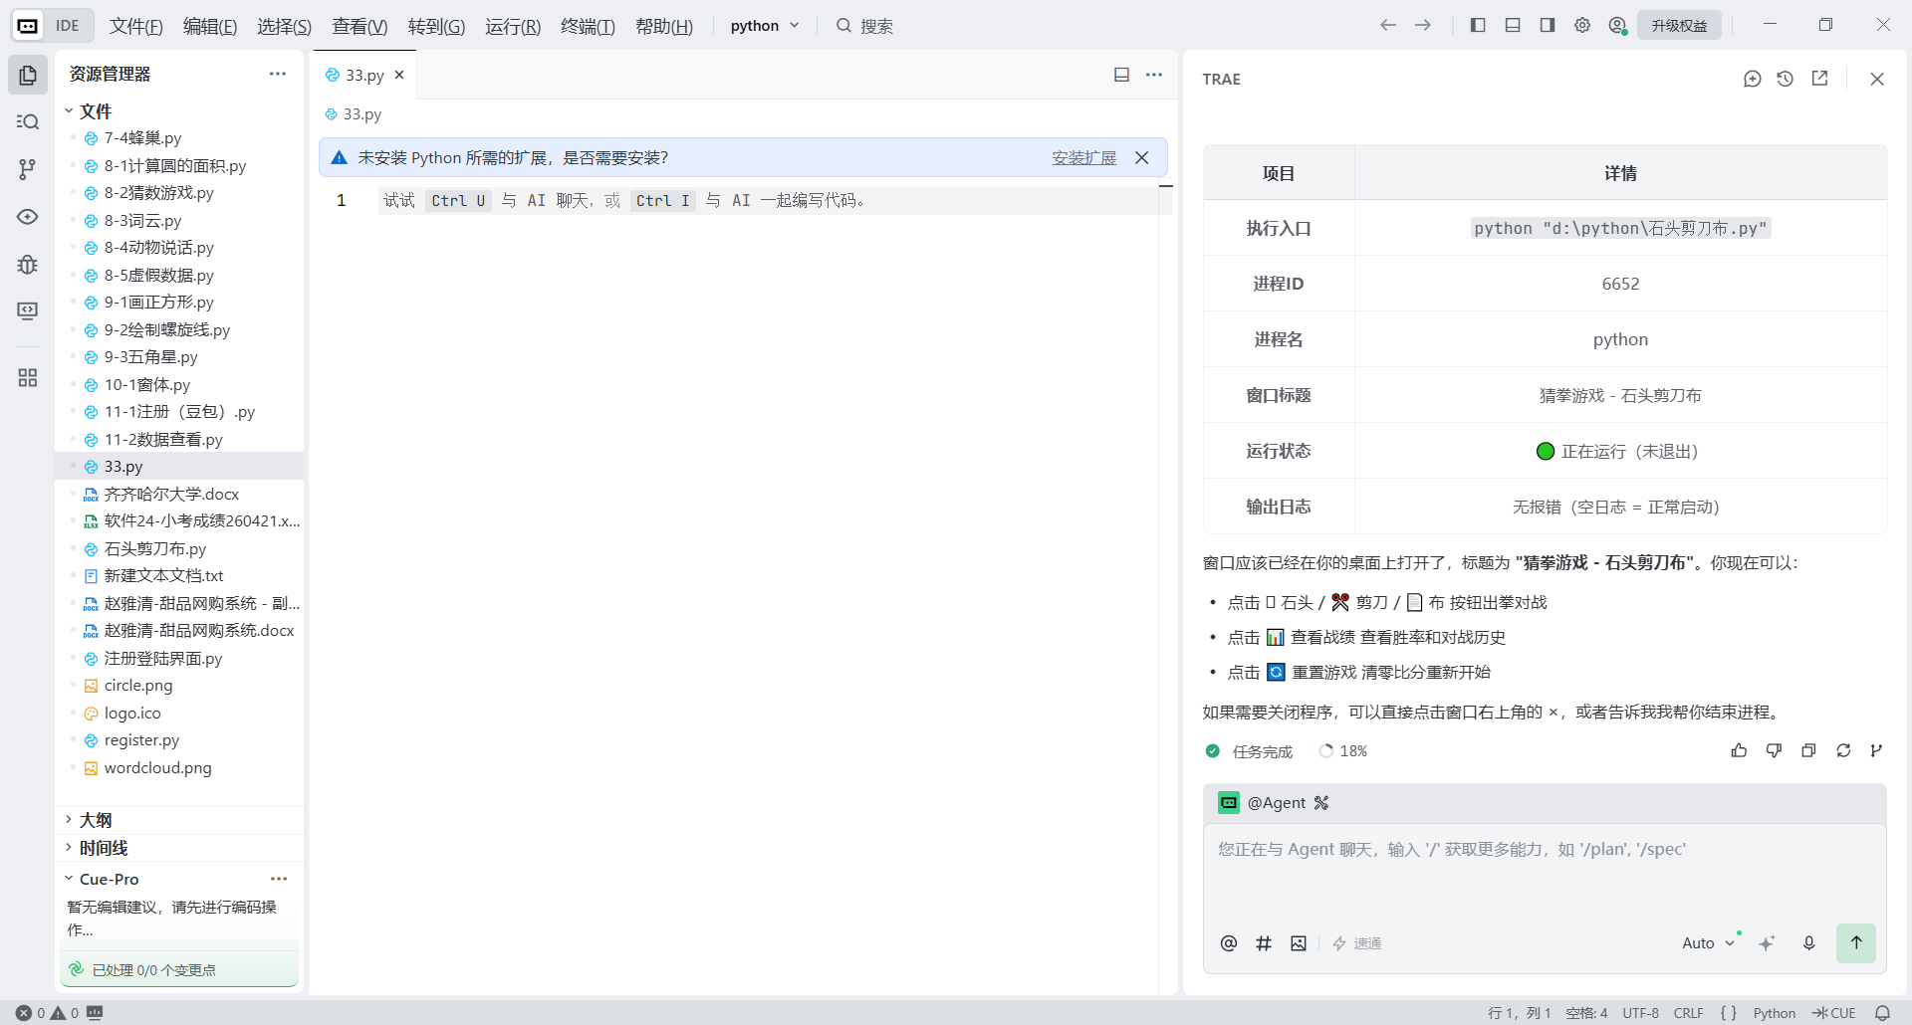The image size is (1912, 1025).
Task: Open the extensions grid icon in sidebar
Action: [28, 377]
